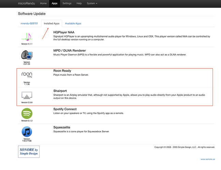
Task: Click the Signalyst HQPlayer description text
Action: point(132,38)
